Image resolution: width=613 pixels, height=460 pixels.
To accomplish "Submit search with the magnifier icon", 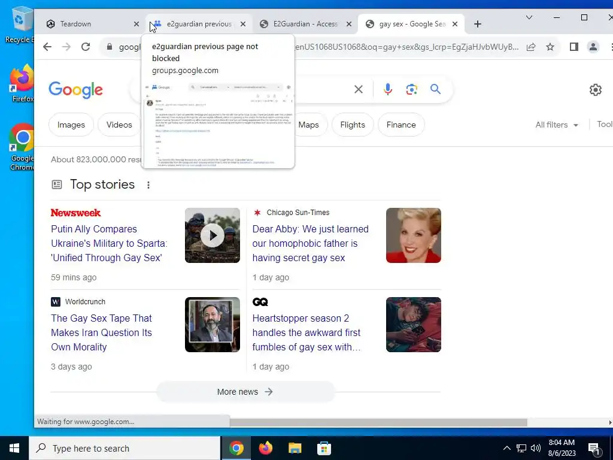I will tap(436, 89).
